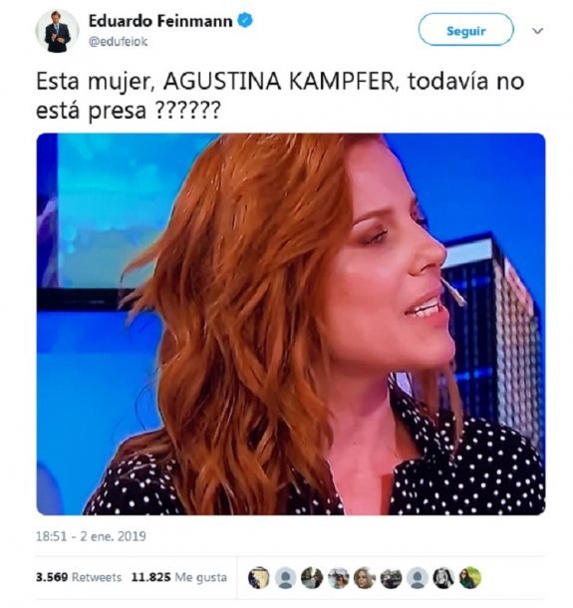Open Eduardo Feinmann's profile picture
The height and width of the screenshot is (608, 573).
coord(58,31)
